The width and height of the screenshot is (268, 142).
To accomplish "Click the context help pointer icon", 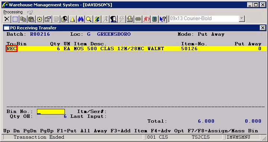I will click(x=163, y=19).
